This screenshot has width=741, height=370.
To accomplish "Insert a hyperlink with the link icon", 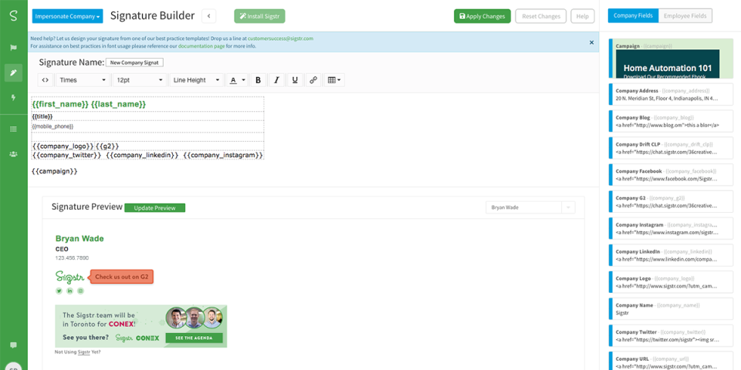I will 313,80.
